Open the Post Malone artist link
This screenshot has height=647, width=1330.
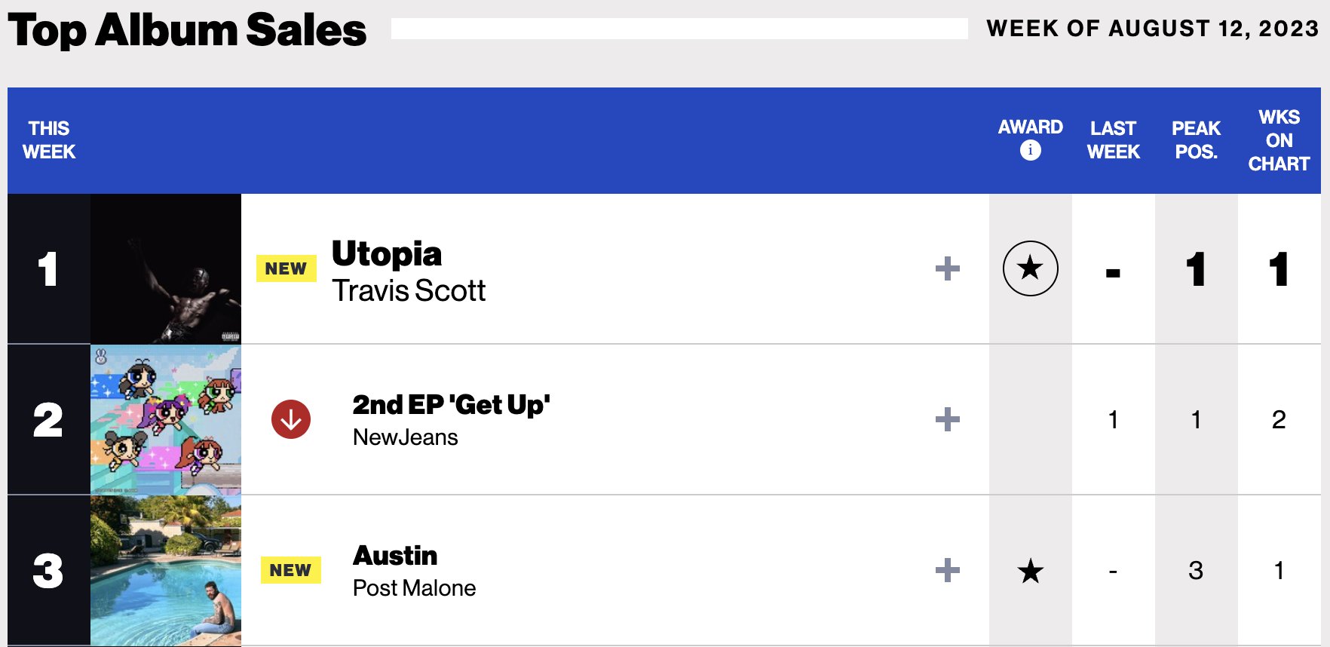coord(414,588)
